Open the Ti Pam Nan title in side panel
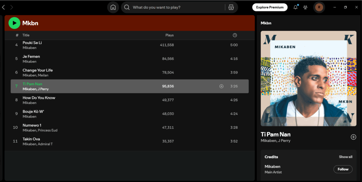The image size is (362, 182). pyautogui.click(x=275, y=134)
